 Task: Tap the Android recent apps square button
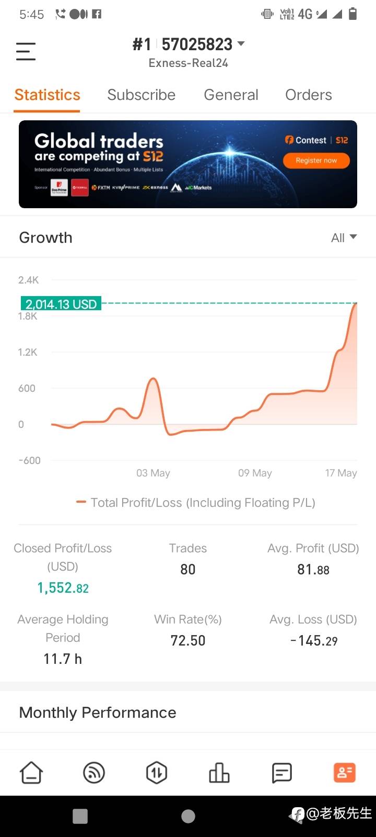click(x=80, y=816)
